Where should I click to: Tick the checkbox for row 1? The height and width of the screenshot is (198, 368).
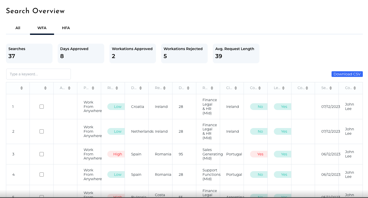click(42, 107)
